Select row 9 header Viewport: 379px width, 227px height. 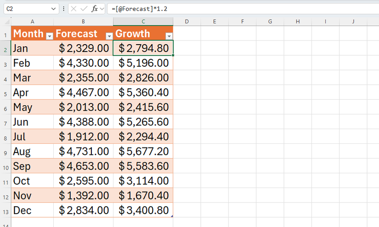click(x=6, y=151)
